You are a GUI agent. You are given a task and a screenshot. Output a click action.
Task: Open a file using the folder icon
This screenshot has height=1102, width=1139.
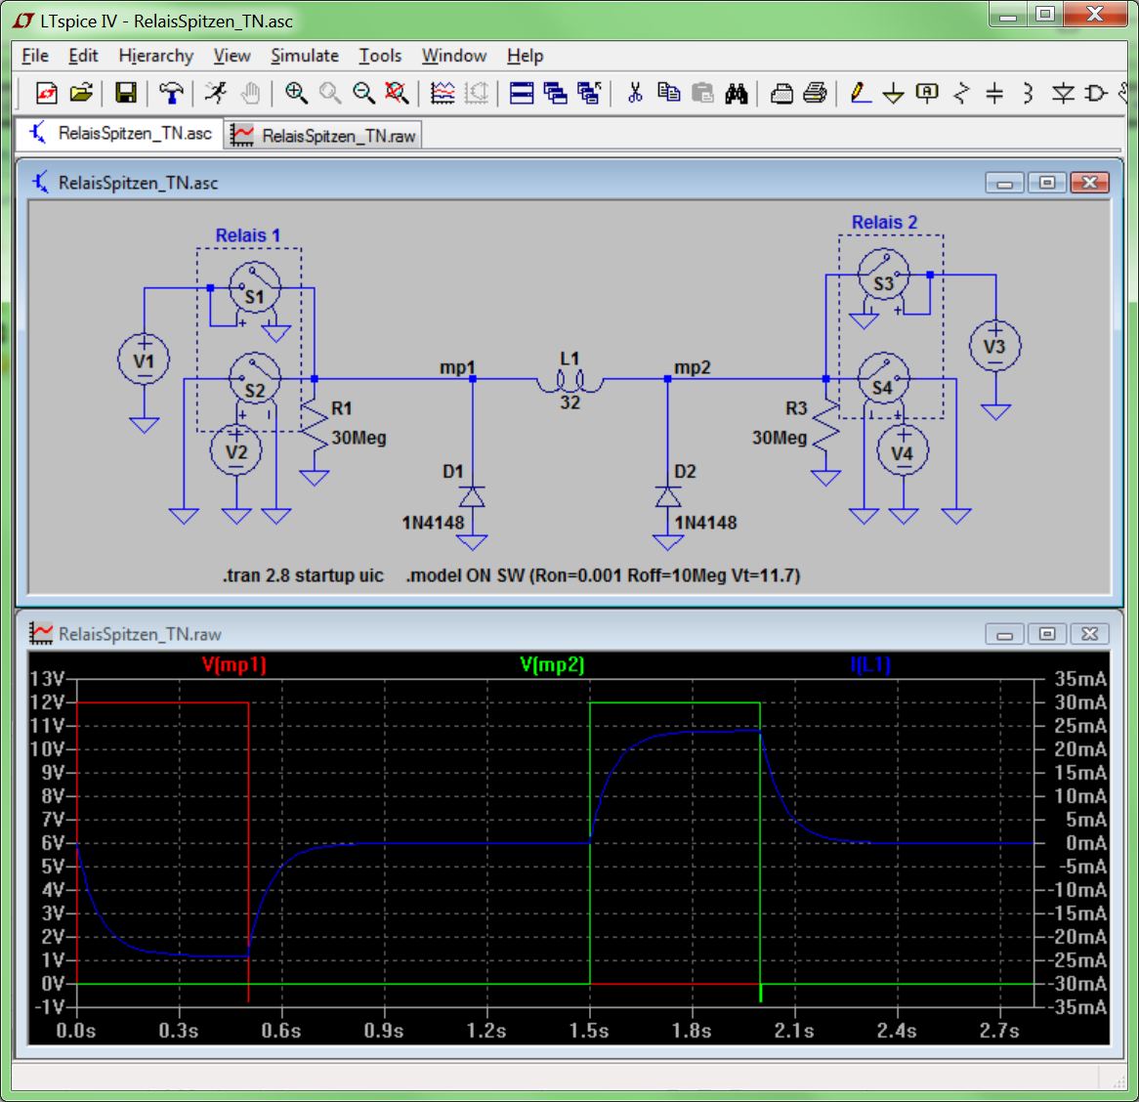(81, 93)
